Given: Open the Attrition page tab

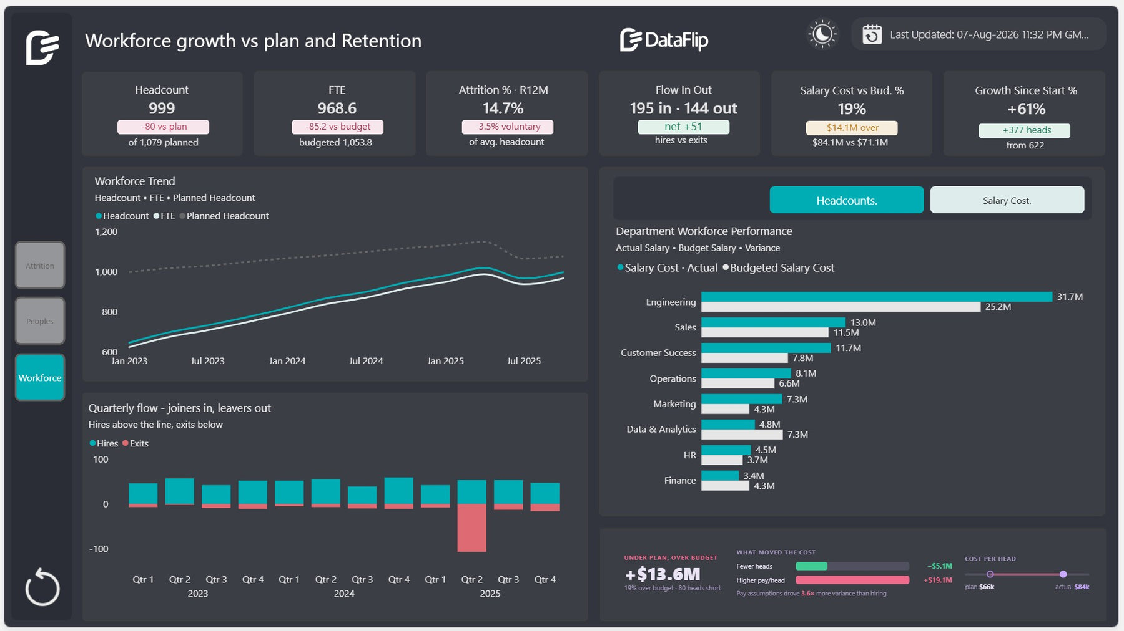Looking at the screenshot, I should coord(40,266).
